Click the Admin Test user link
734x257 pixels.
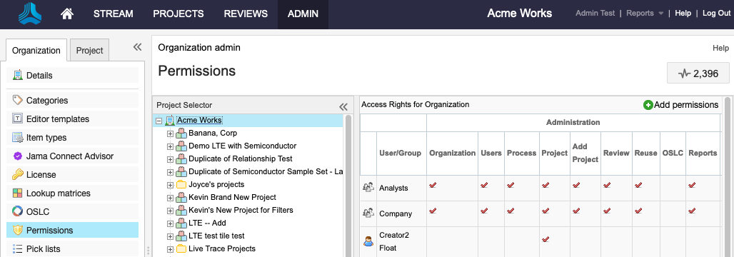[x=595, y=13]
